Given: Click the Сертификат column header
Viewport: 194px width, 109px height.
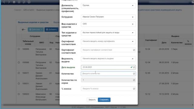Looking at the screenshot, I should point(151,40).
